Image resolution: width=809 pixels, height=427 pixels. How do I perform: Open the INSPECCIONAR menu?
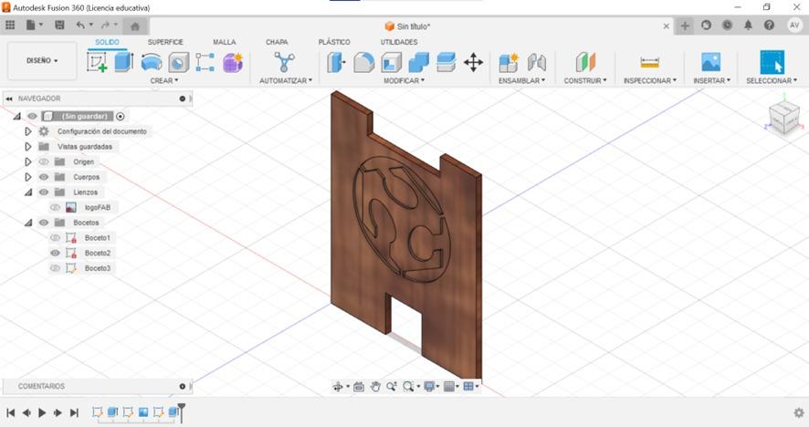tap(649, 81)
